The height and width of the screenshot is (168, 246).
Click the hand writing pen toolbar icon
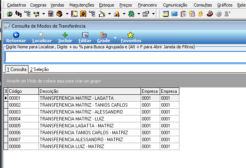[102, 14]
